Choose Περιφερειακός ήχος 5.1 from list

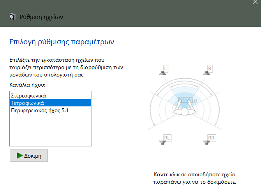tap(39, 111)
